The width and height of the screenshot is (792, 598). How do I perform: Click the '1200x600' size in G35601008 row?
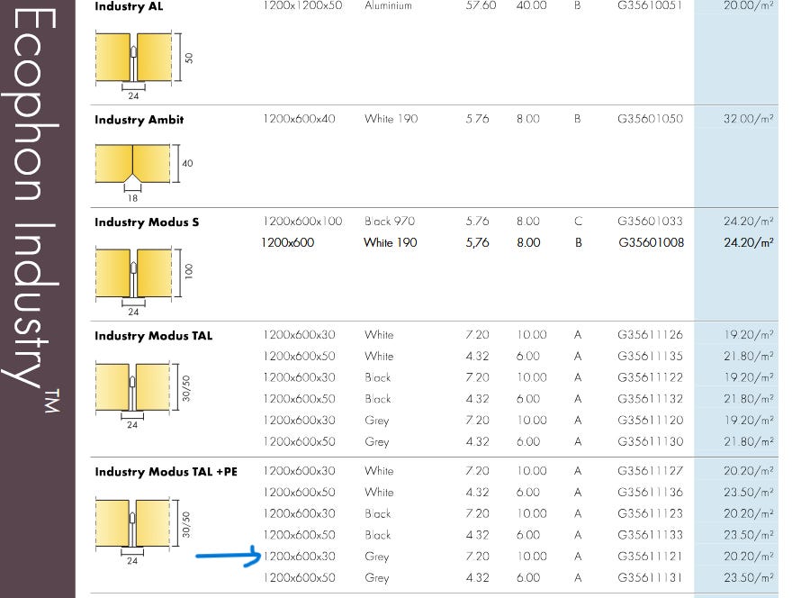(x=287, y=242)
